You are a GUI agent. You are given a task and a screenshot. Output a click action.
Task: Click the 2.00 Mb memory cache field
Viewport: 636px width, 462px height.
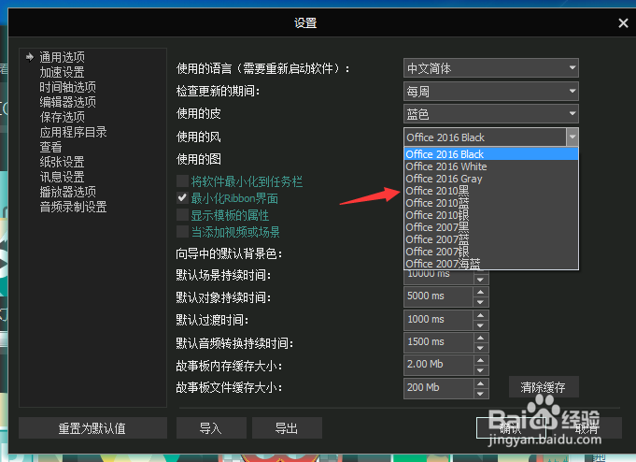pyautogui.click(x=438, y=365)
